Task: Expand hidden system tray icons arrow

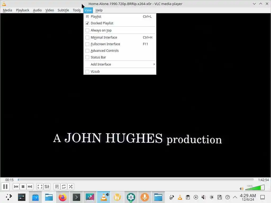Action: (235, 197)
